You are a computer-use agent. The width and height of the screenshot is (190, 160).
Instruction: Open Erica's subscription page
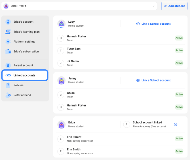click(25, 52)
